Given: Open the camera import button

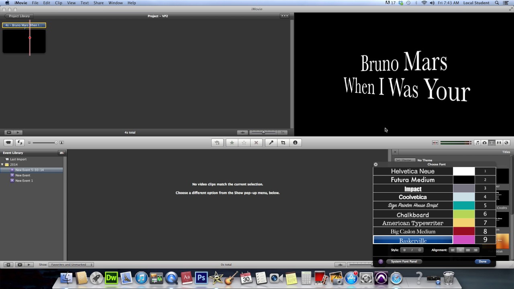Looking at the screenshot, I should point(8,142).
